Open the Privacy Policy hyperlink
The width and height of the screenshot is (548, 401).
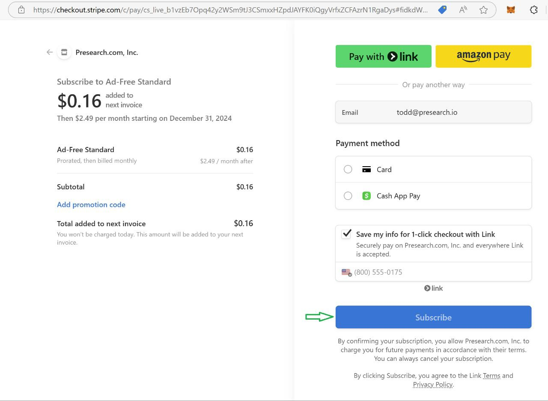point(432,385)
